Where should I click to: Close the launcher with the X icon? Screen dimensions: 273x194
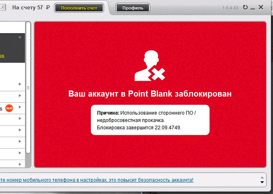pyautogui.click(x=261, y=7)
